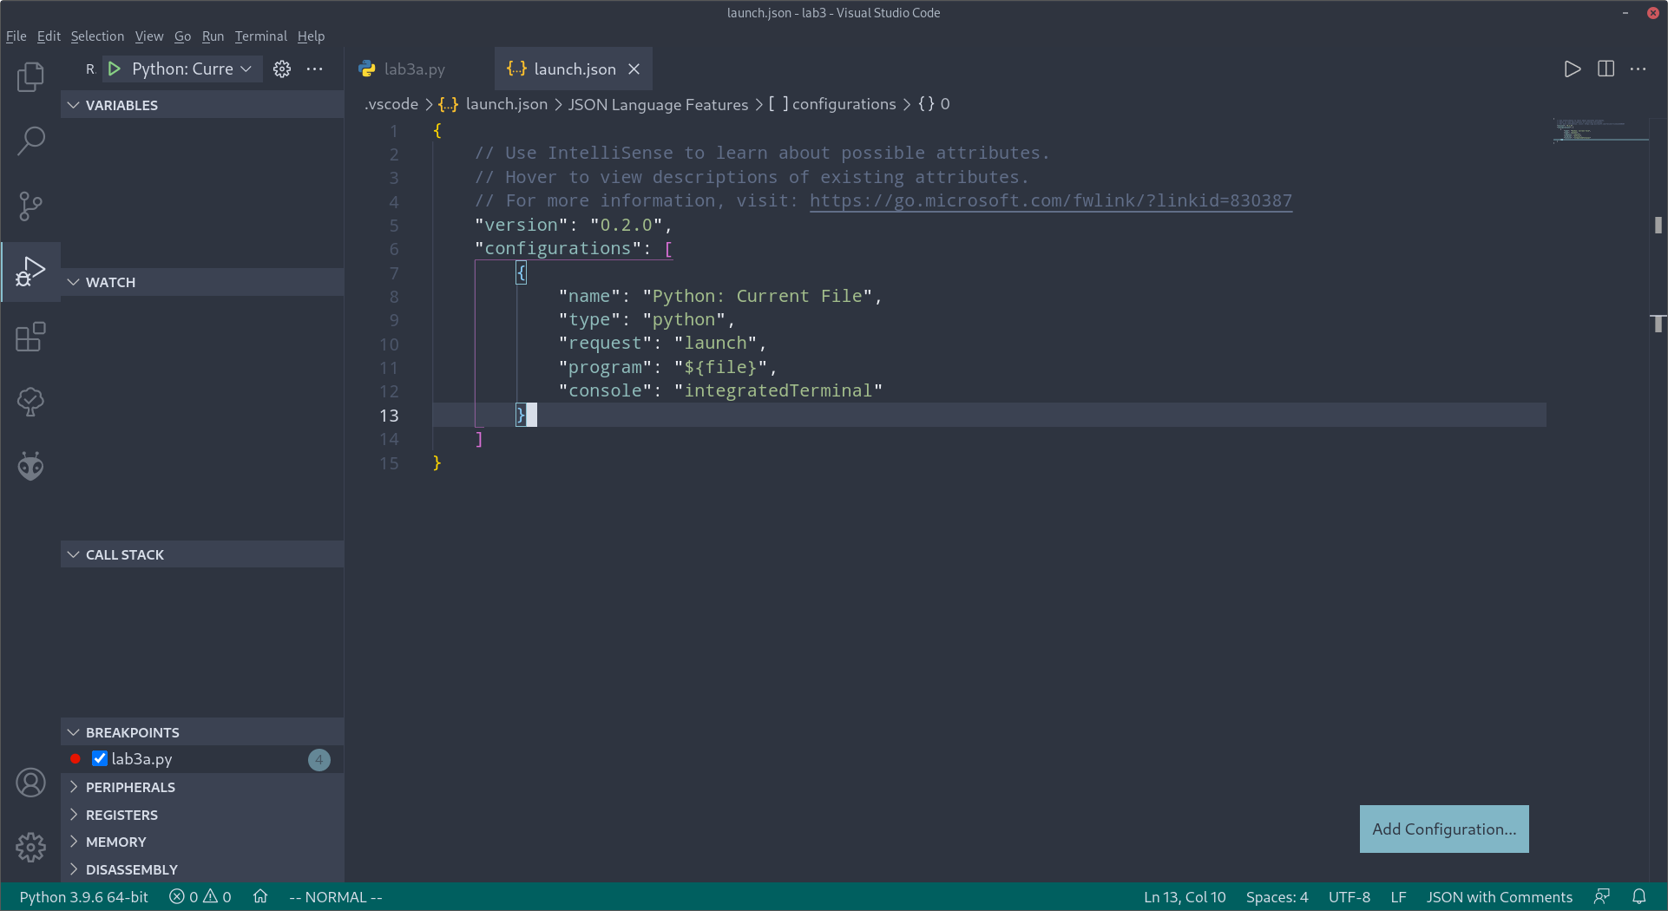The height and width of the screenshot is (911, 1668).
Task: Select the Testing beaker icon
Action: click(x=30, y=401)
